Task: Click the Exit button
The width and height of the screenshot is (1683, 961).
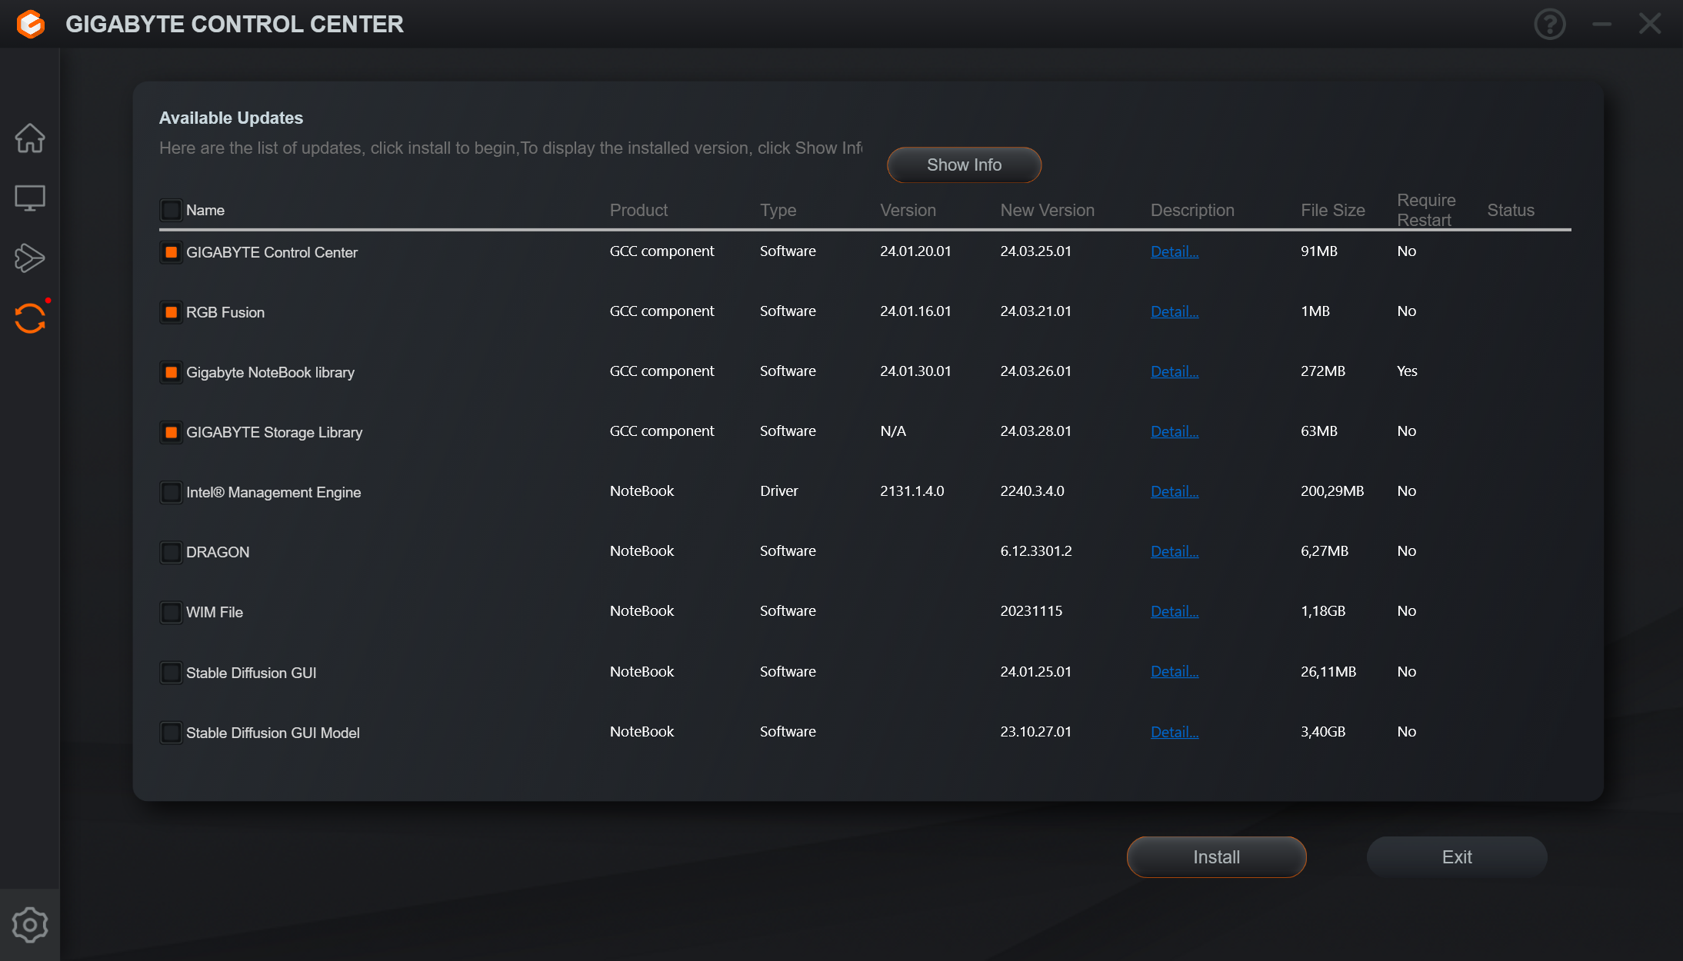Action: tap(1456, 857)
